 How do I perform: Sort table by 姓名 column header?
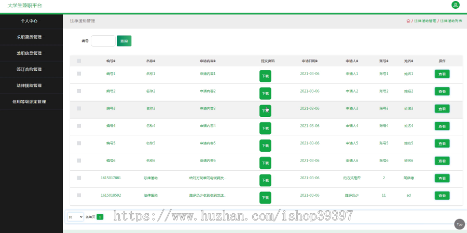pos(409,61)
